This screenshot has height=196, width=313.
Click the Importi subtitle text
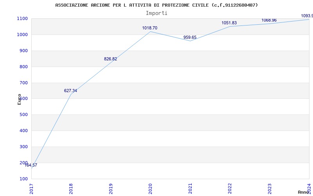pos(156,13)
